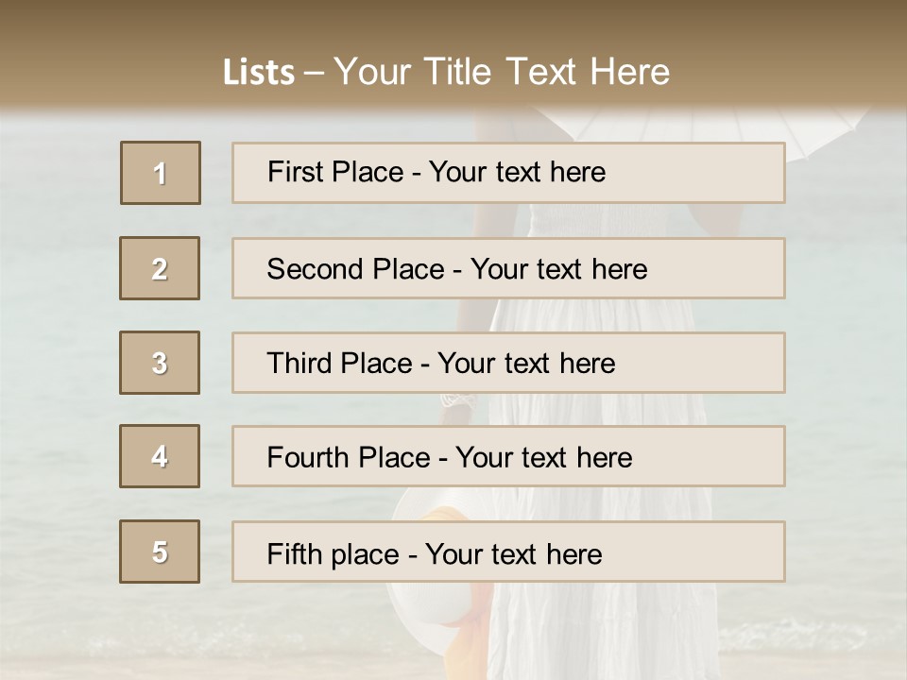Click the bold word Lists in title
Viewport: 907px width, 680px height.
(x=259, y=73)
